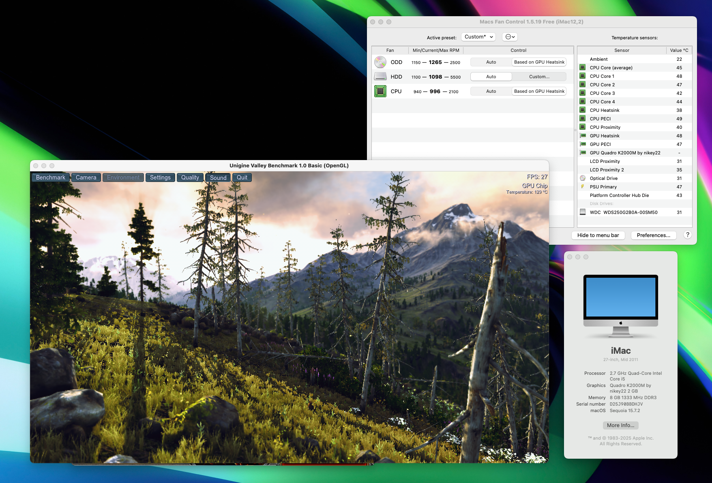The width and height of the screenshot is (712, 483).
Task: Open the Settings menu in Valley
Action: click(160, 177)
